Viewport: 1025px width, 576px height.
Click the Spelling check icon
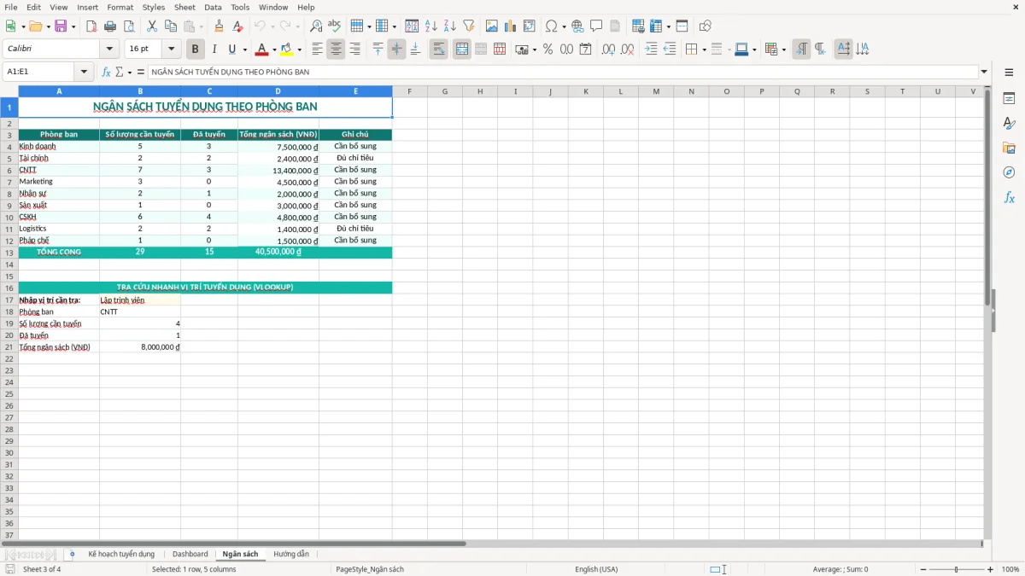coord(335,26)
